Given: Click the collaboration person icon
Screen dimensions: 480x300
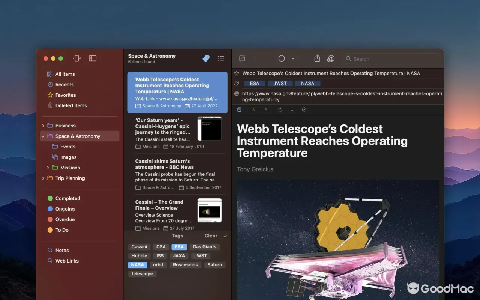Looking at the screenshot, I should (x=331, y=58).
